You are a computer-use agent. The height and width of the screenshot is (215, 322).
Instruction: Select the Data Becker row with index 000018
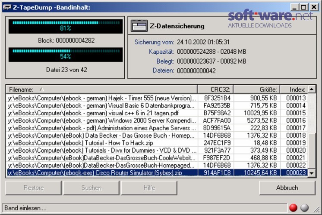point(157,135)
